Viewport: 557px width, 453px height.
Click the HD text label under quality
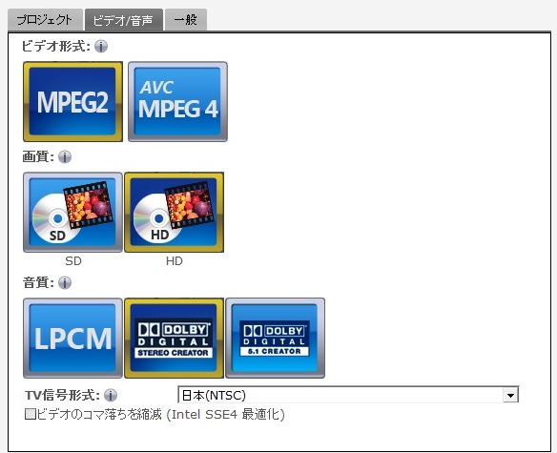click(174, 260)
